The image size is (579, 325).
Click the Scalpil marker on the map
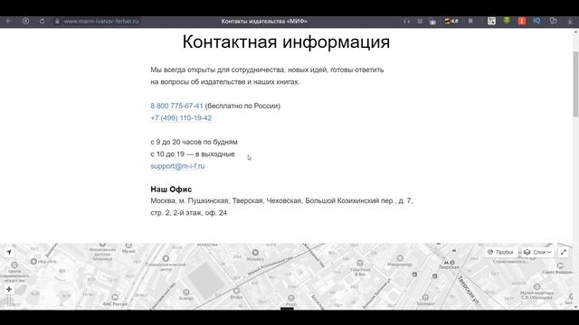(186, 294)
